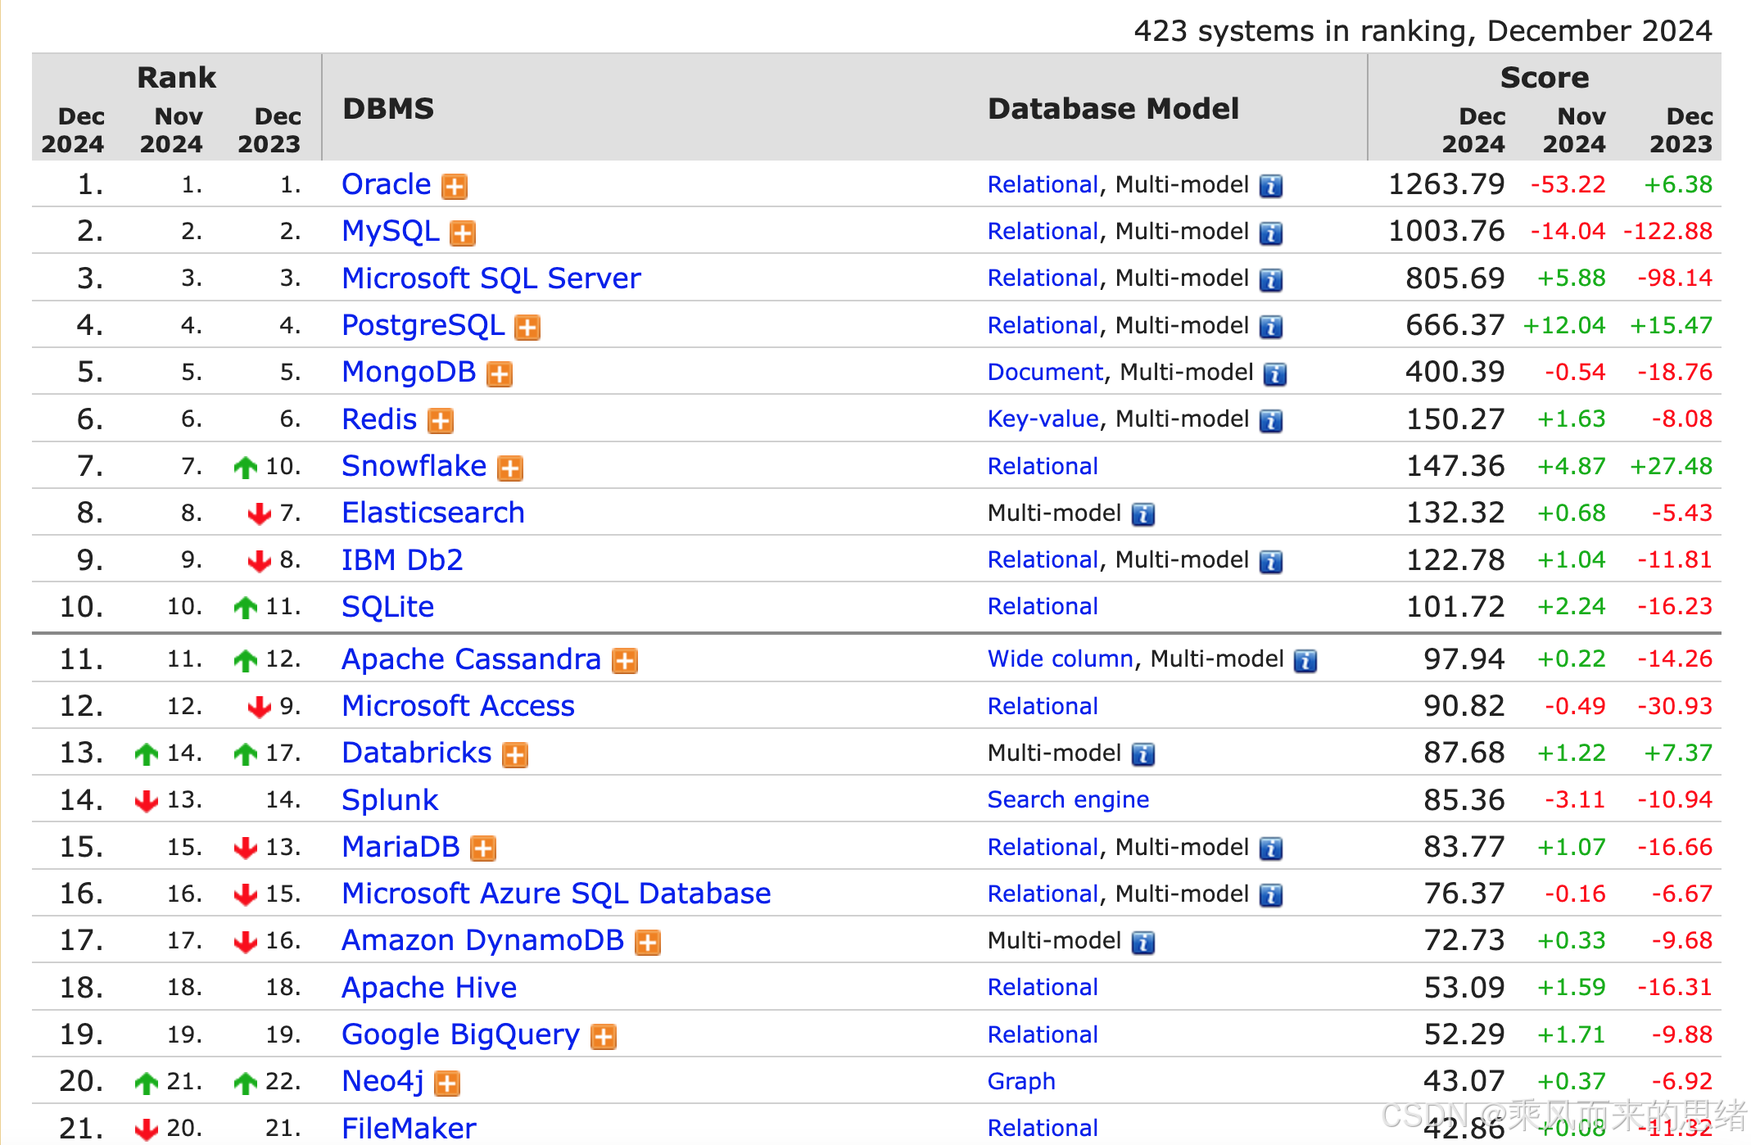Open the Snowflake link
The height and width of the screenshot is (1145, 1751).
(414, 466)
